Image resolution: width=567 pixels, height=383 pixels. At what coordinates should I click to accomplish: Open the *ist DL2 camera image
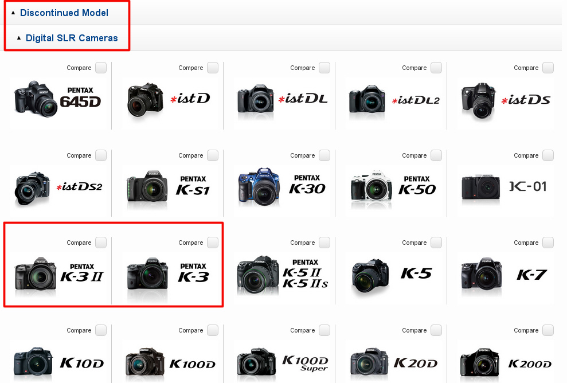pos(367,99)
